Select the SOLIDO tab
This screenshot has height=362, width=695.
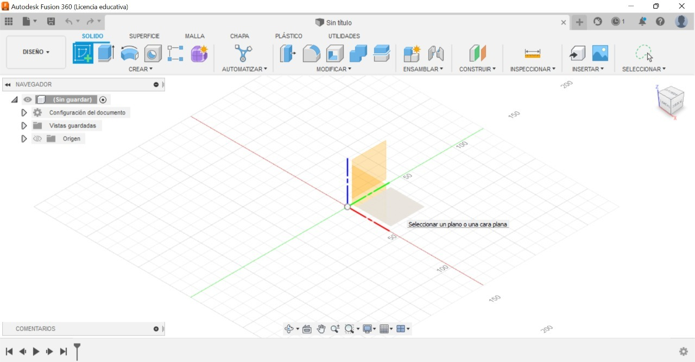[92, 36]
